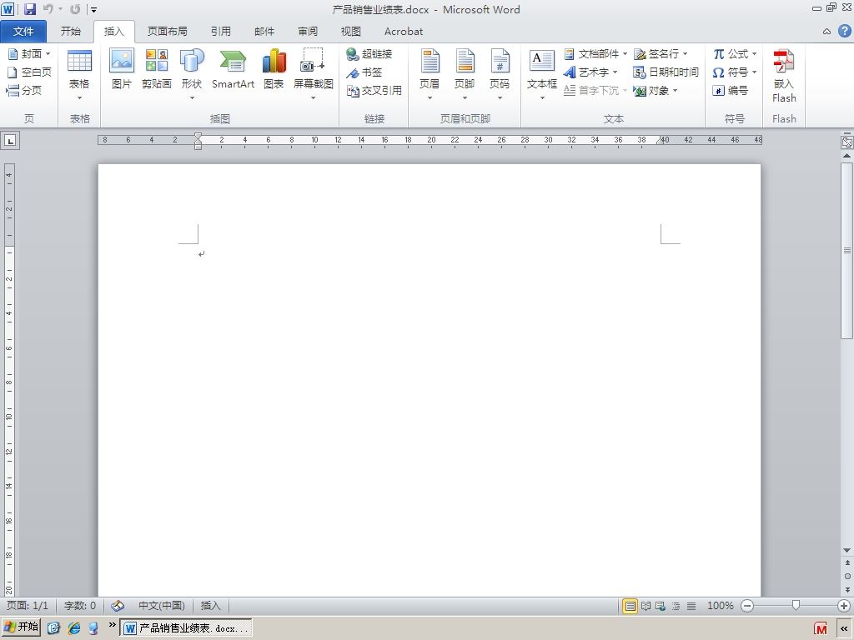Open the 剪贴画 clip art pane

(x=156, y=68)
